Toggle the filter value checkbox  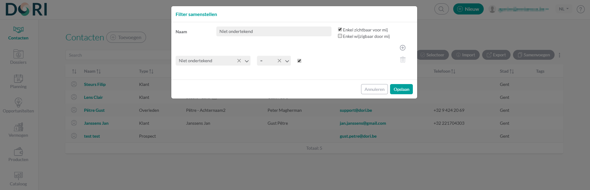299,61
